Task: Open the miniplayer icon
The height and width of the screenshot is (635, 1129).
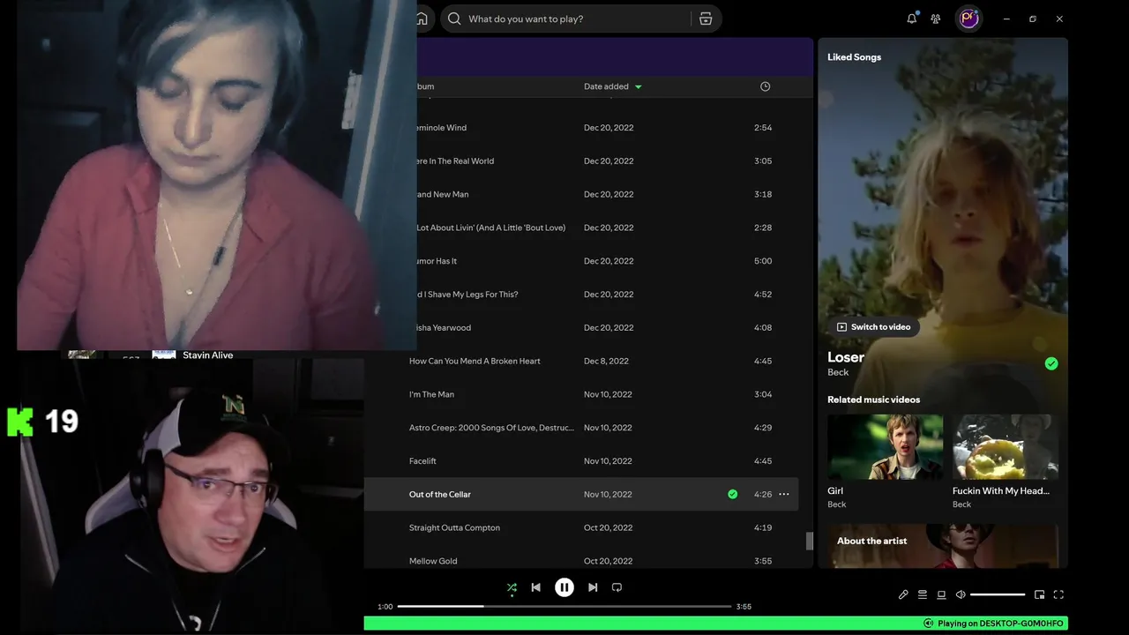Action: click(1039, 594)
